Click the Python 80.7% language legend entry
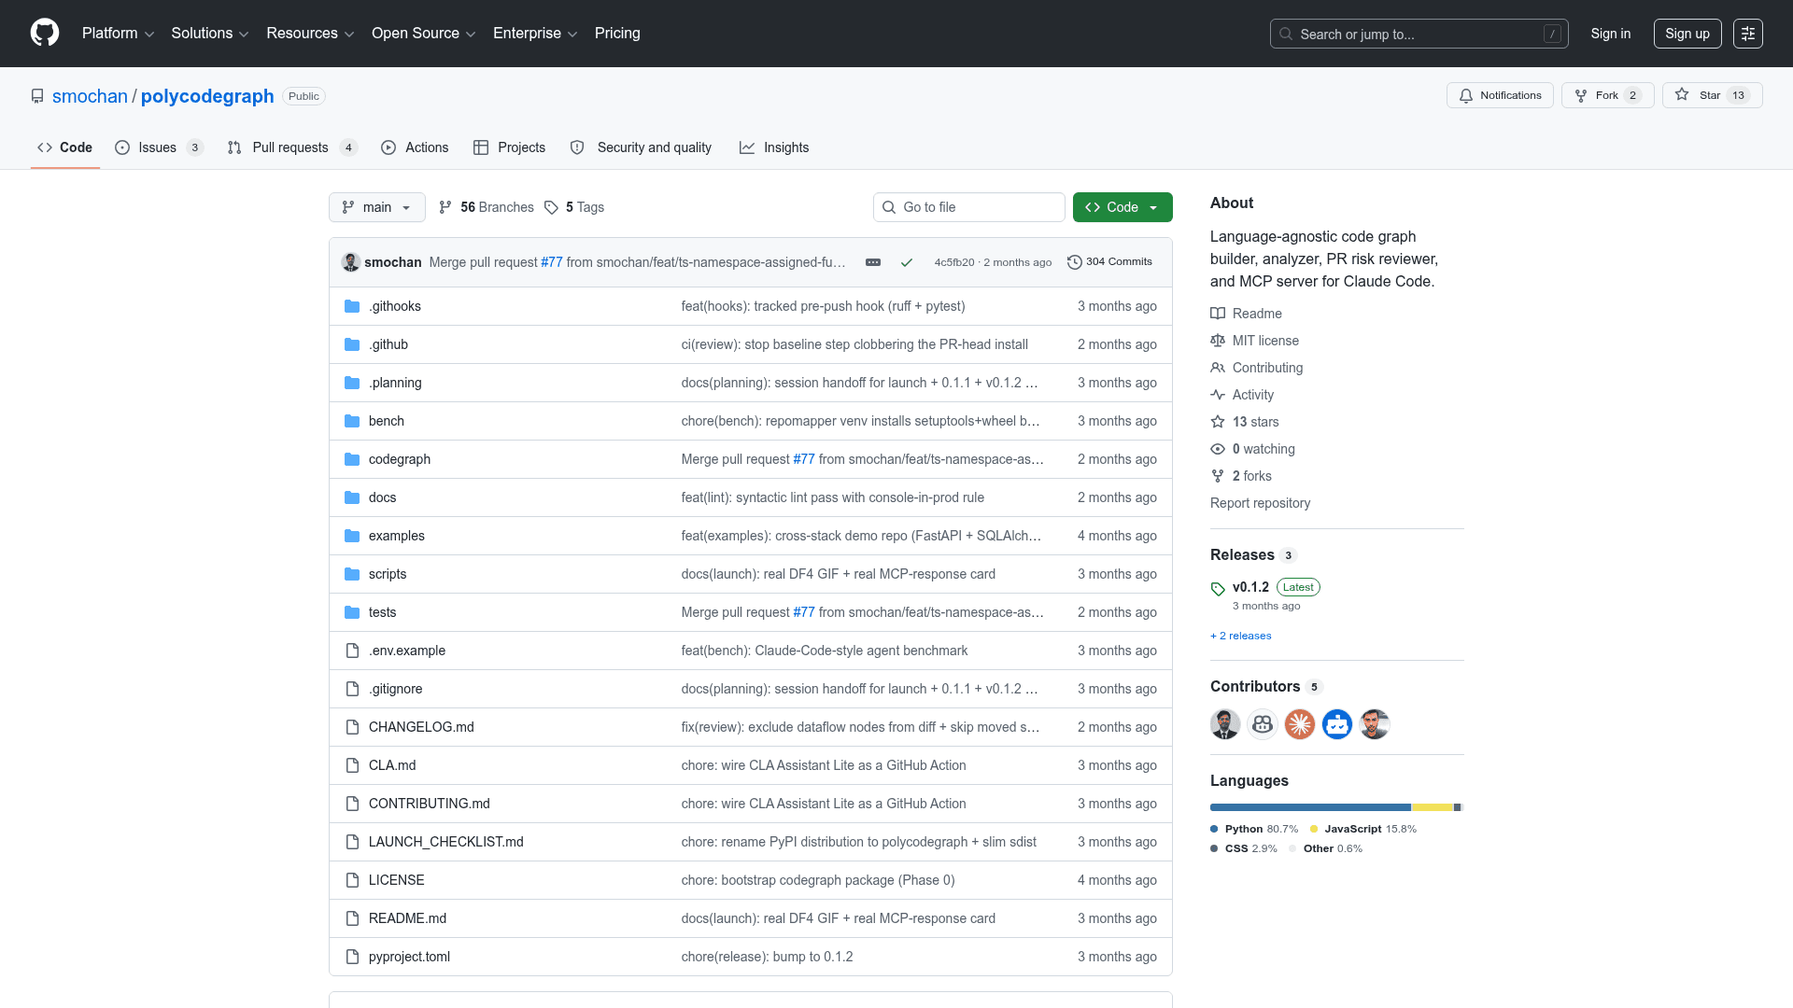This screenshot has height=1008, width=1793. (x=1254, y=829)
